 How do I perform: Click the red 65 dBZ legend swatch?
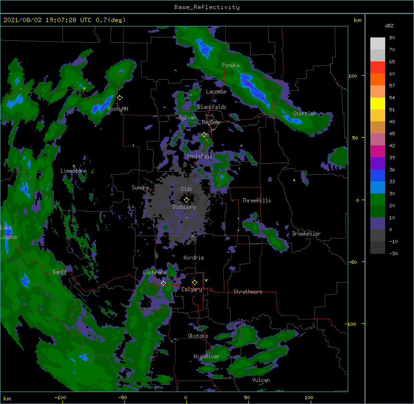[x=377, y=68]
